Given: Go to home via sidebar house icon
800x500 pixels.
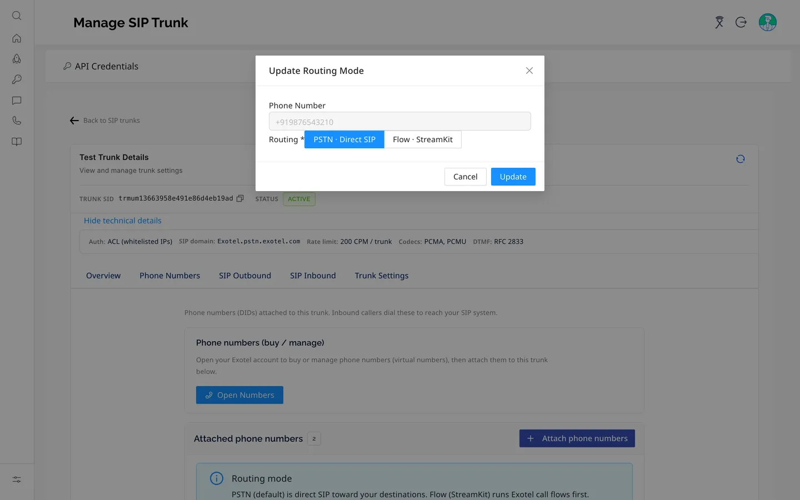Looking at the screenshot, I should click(x=17, y=38).
